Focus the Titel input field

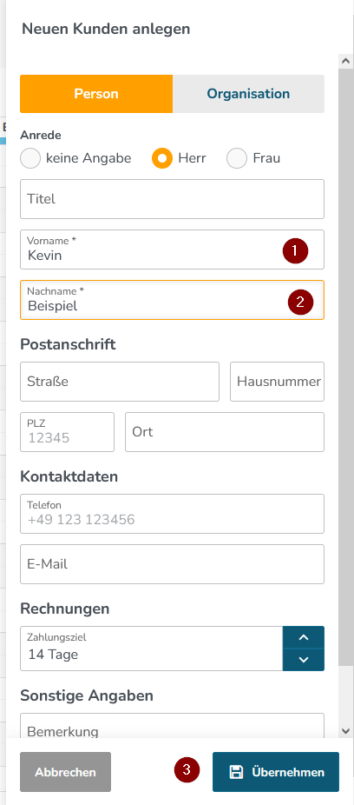tap(172, 199)
